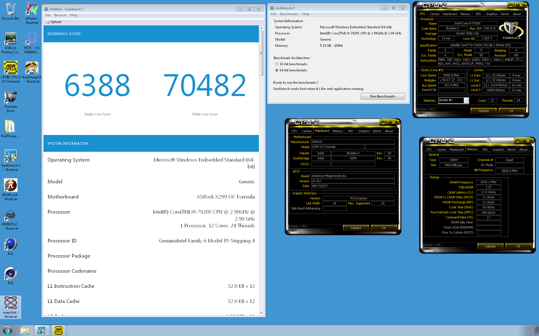This screenshot has width=539, height=336.
Task: Open Browser menu in Geekbench results window
Action: [x=60, y=15]
